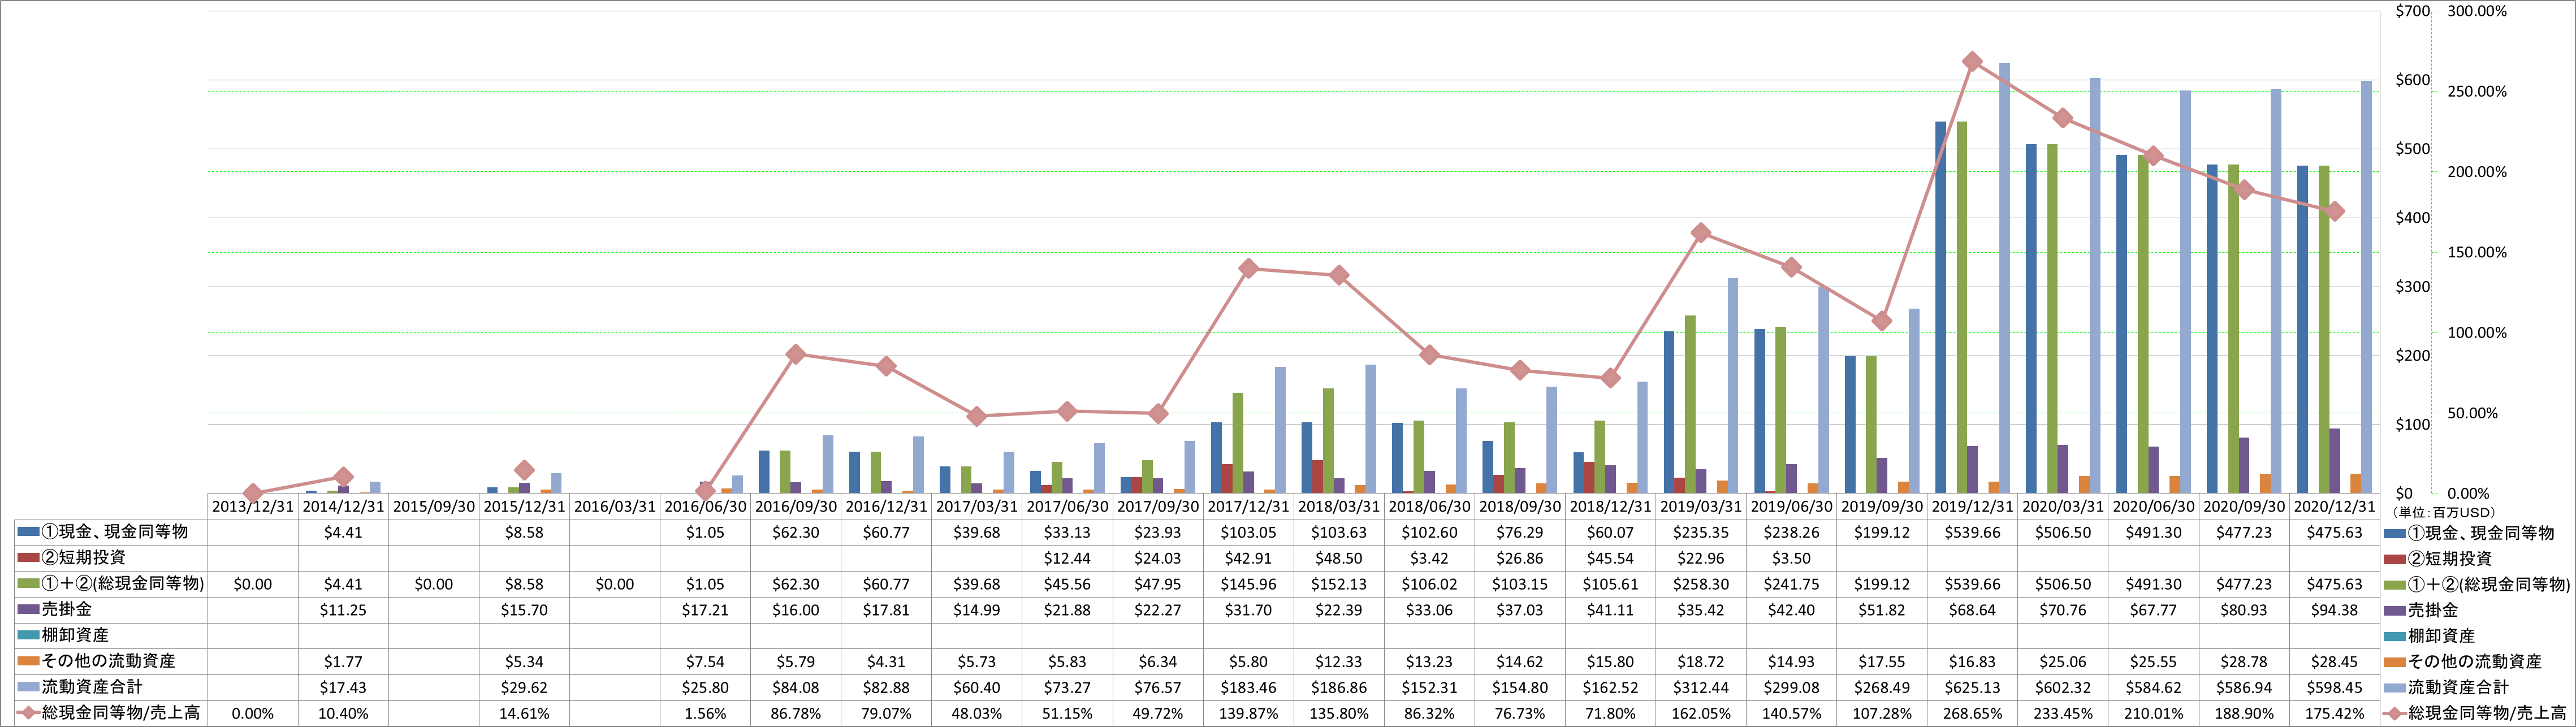2576x727 pixels.
Task: Click the $1.77 cell in the その他の流動資産 row
Action: pos(343,662)
